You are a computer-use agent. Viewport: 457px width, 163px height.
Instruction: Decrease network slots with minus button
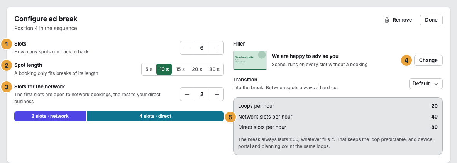click(x=188, y=94)
